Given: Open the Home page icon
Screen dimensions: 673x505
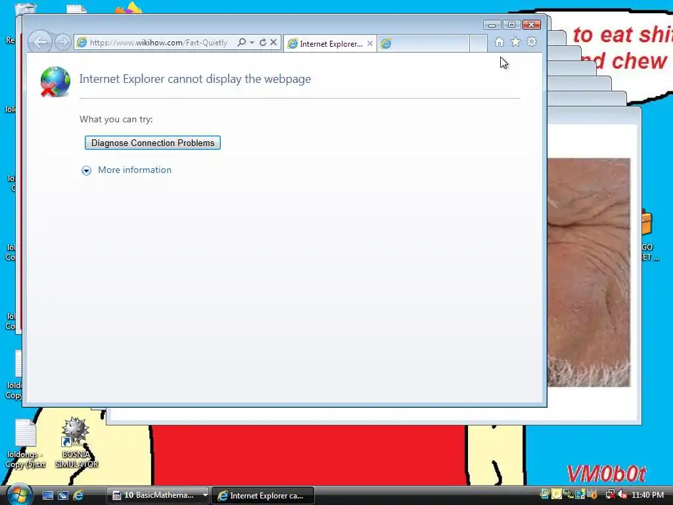Looking at the screenshot, I should pyautogui.click(x=499, y=42).
